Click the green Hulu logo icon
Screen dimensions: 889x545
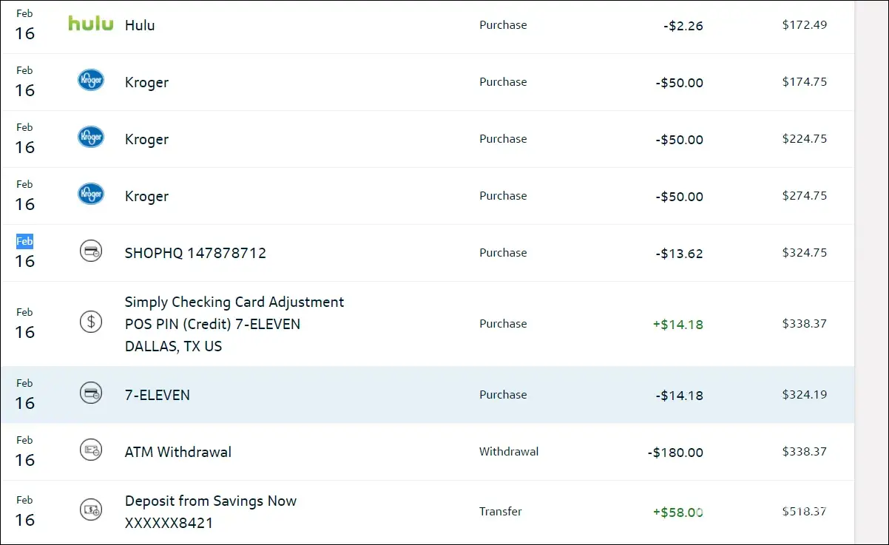point(90,24)
